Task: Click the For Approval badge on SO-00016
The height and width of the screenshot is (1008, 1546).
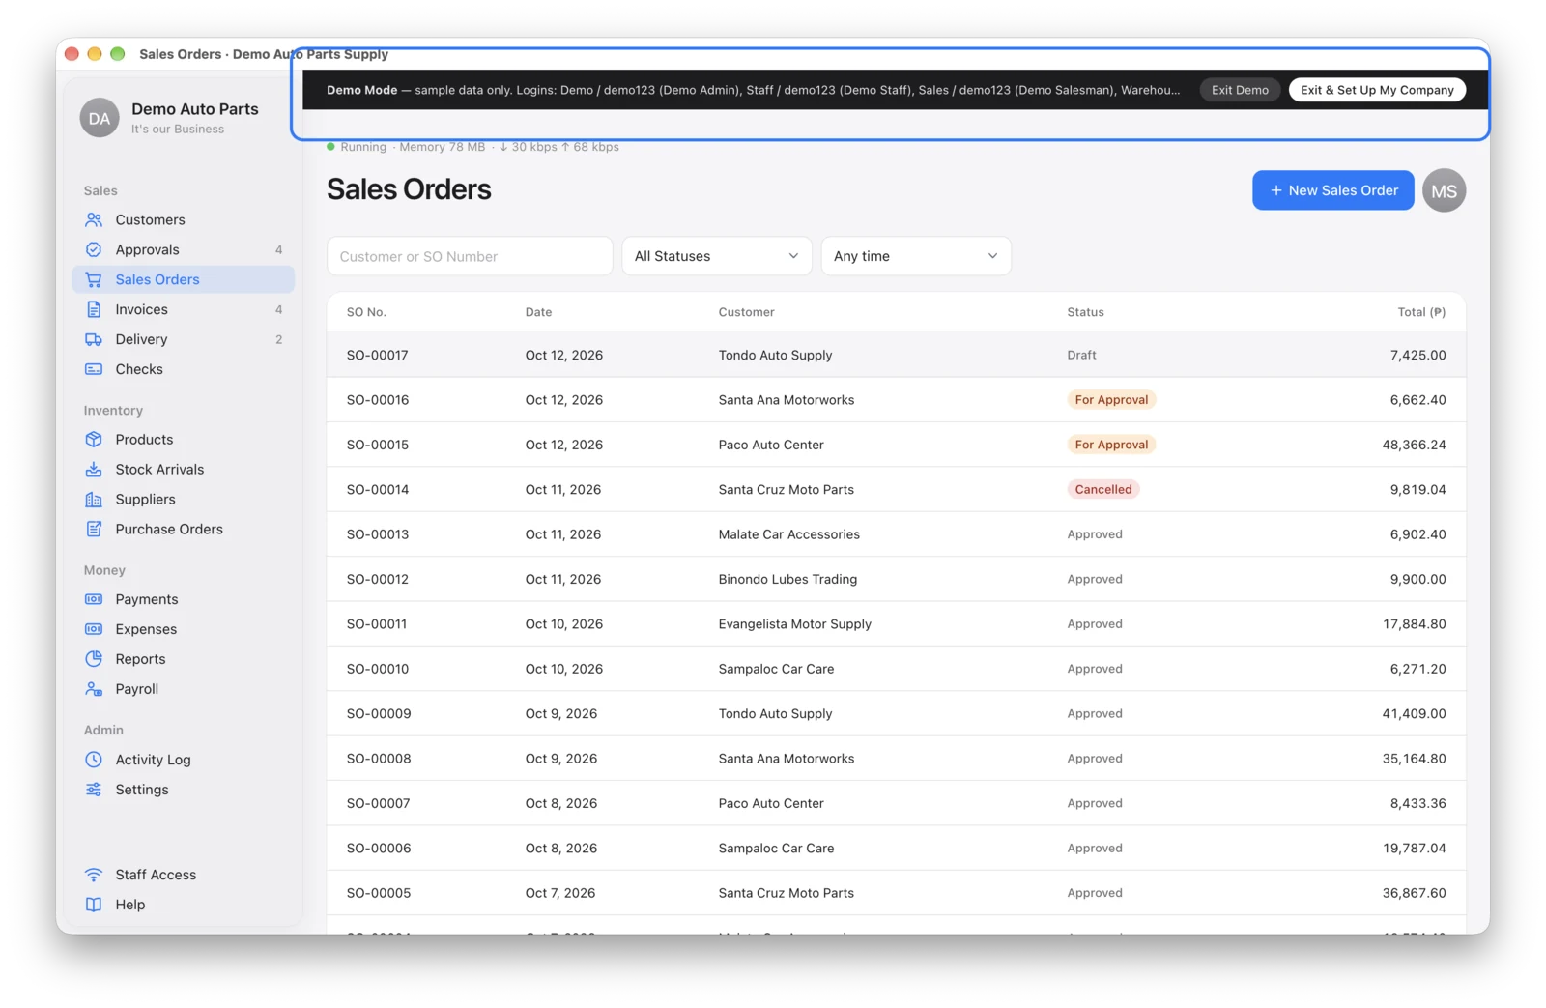Action: (1111, 400)
